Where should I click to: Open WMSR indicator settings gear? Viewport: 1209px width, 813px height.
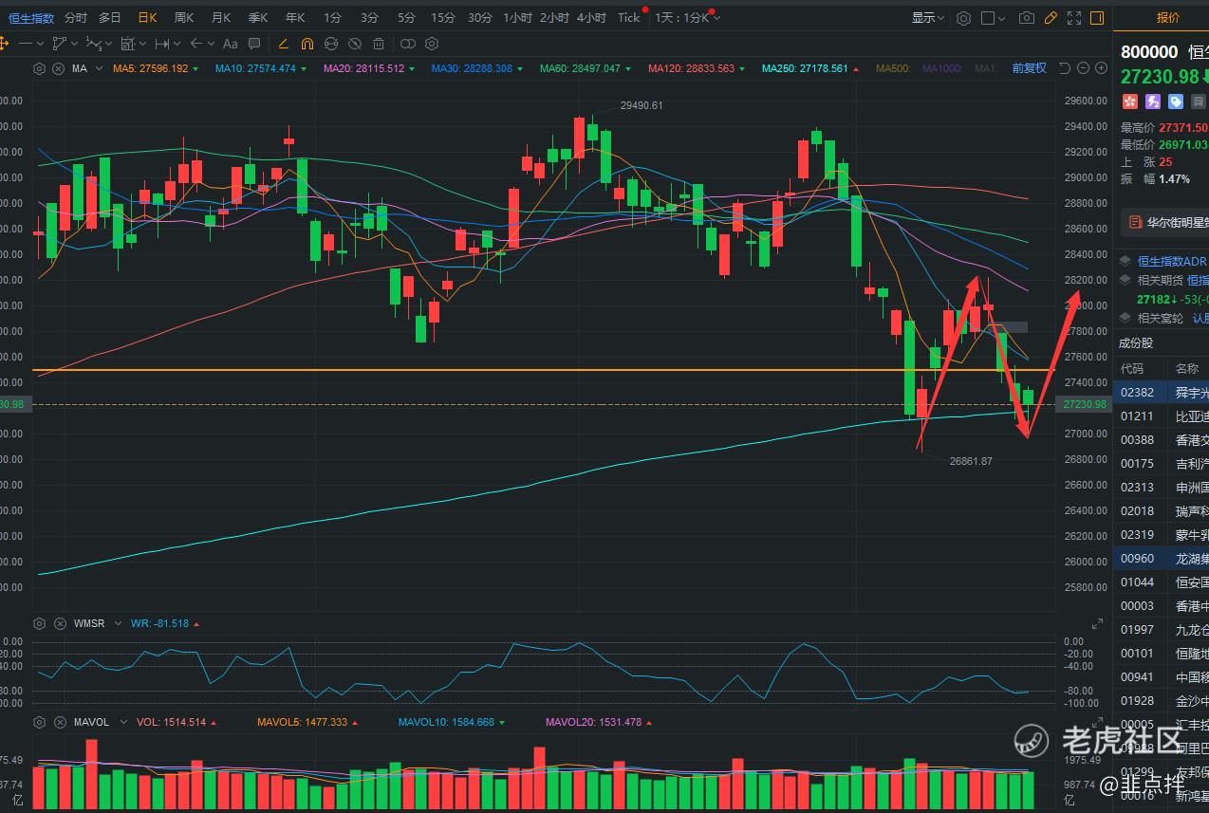39,623
